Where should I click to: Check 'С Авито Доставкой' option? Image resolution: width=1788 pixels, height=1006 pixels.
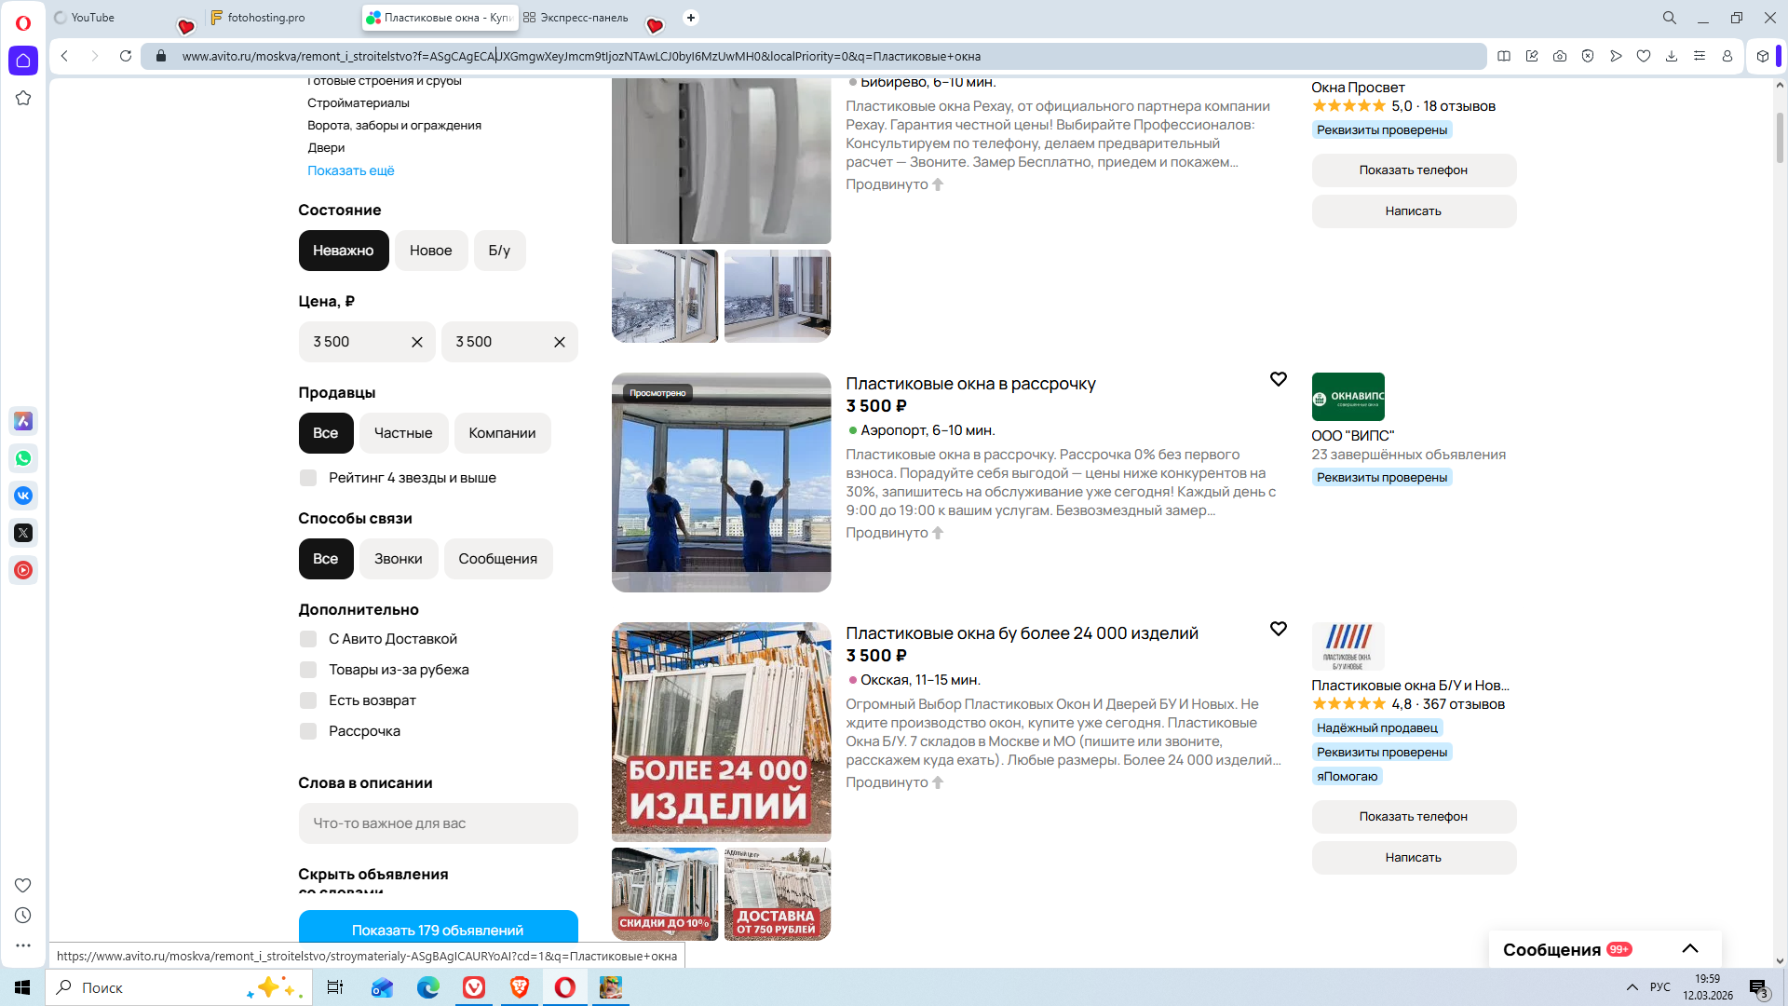tap(308, 639)
